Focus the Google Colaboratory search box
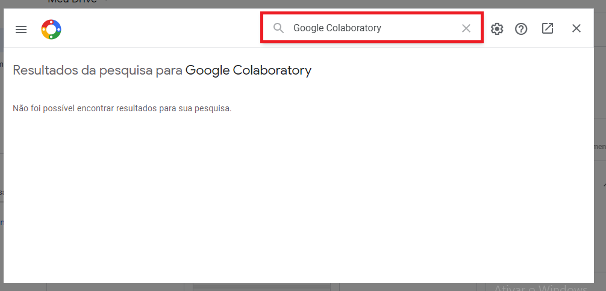Image resolution: width=606 pixels, height=291 pixels. pyautogui.click(x=372, y=28)
